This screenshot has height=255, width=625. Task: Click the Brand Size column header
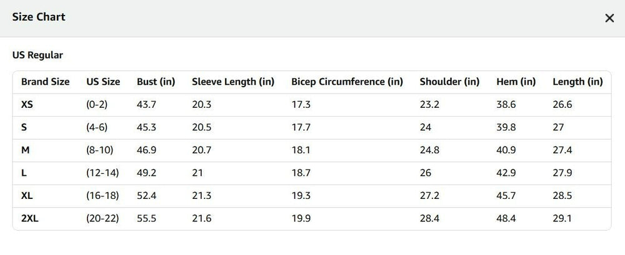45,82
